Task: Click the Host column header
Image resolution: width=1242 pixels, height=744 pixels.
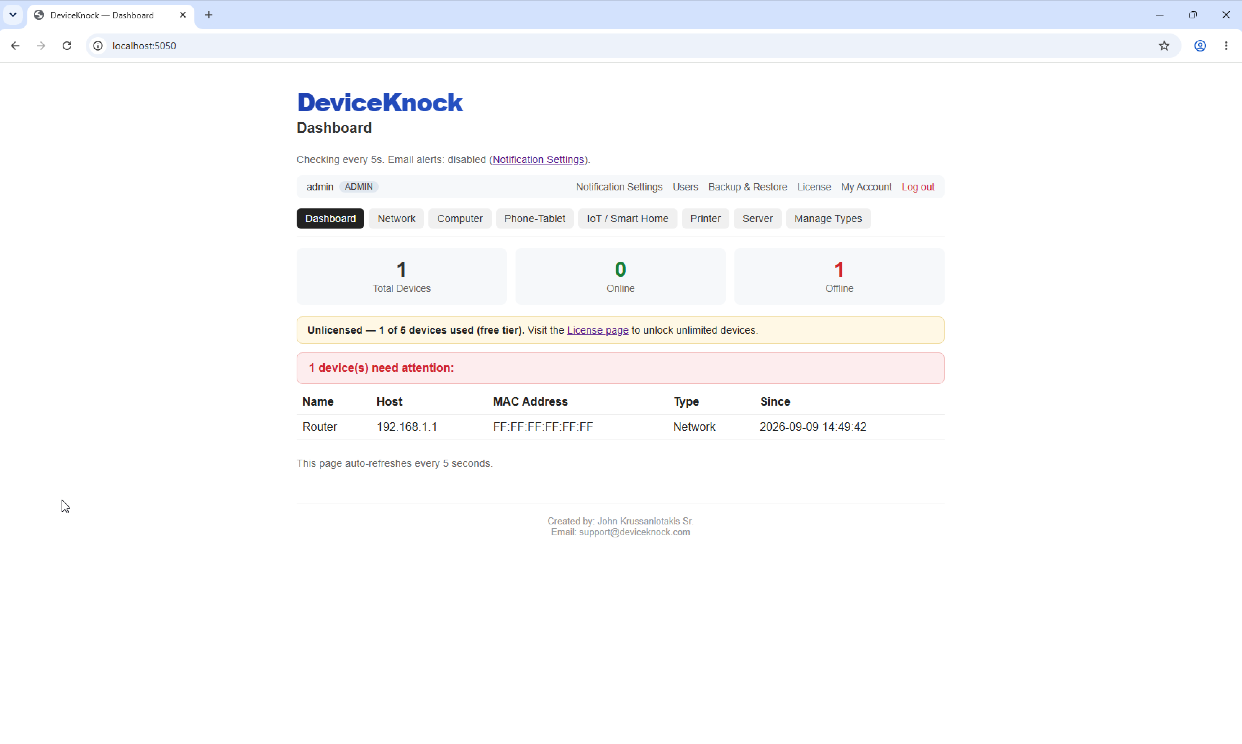Action: click(389, 402)
